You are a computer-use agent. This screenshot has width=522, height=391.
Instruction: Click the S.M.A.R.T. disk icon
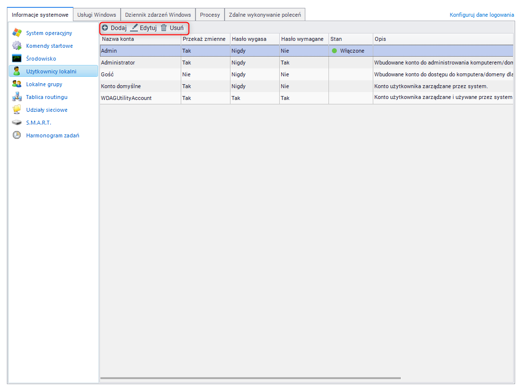[17, 123]
